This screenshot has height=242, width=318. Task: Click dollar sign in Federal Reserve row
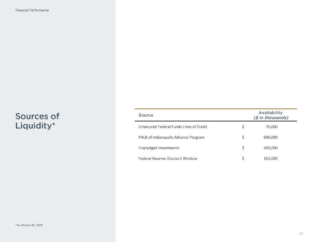(x=243, y=158)
